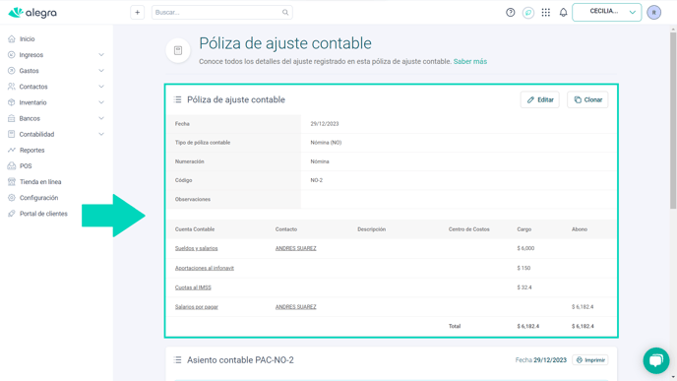677x381 pixels.
Task: Open ANDRES SUAREZ contact in Sueldos row
Action: coord(296,248)
